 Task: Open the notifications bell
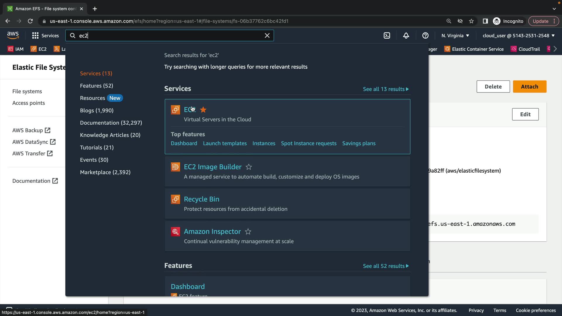tap(406, 36)
